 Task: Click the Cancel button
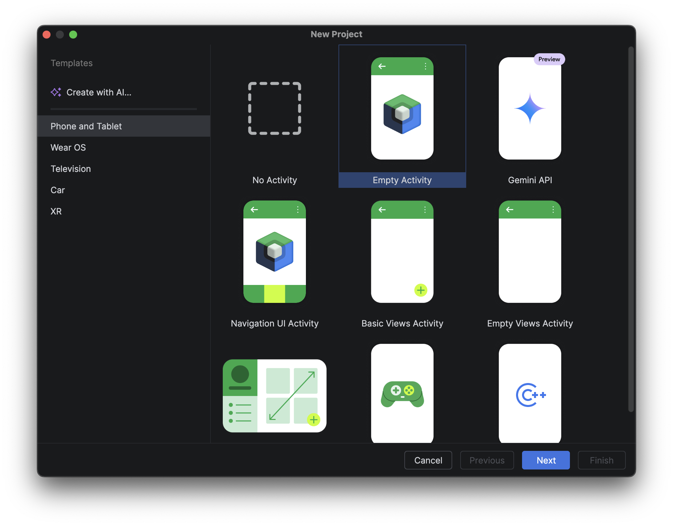coord(428,460)
